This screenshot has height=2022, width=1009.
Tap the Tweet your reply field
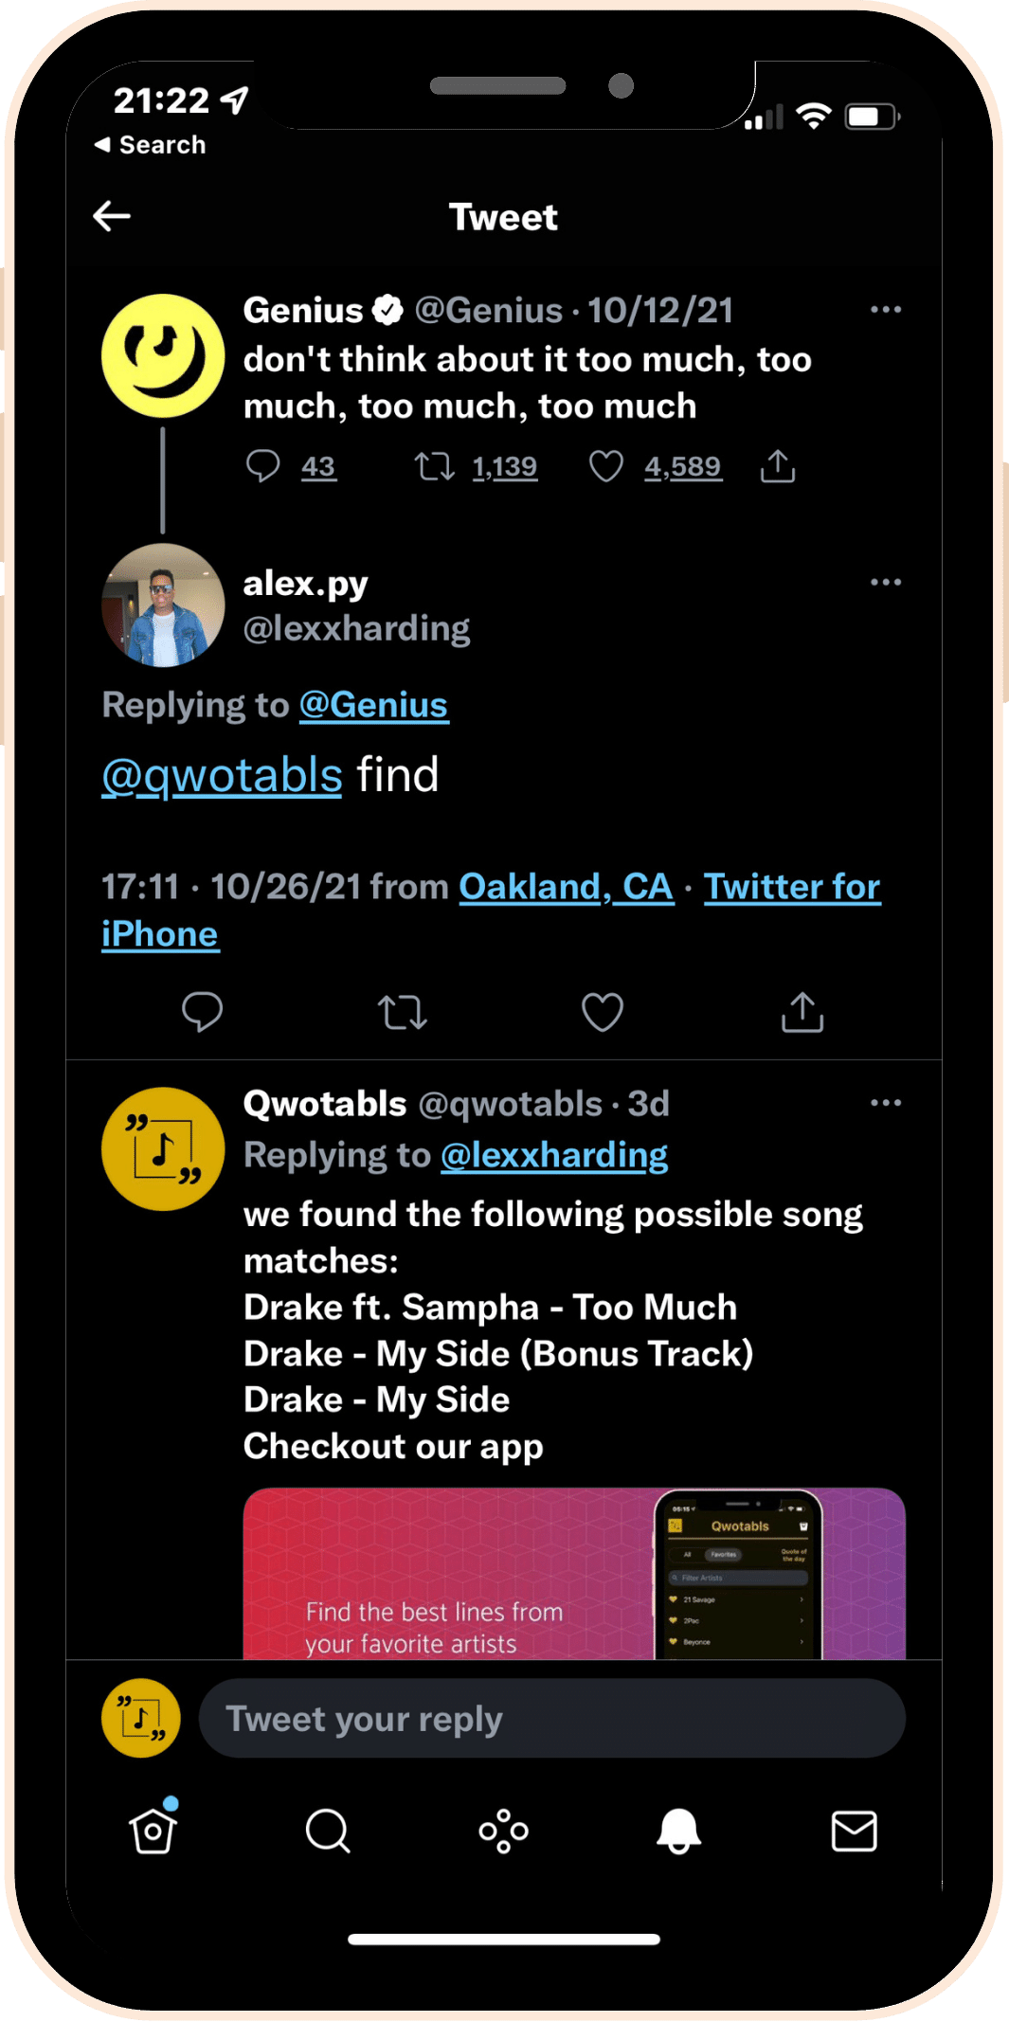pyautogui.click(x=551, y=1719)
